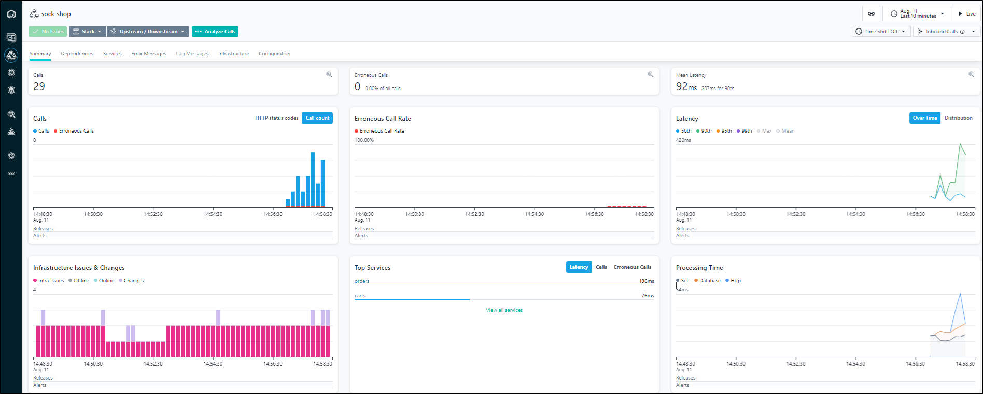This screenshot has height=394, width=983.
Task: Click the tallest blue bar in Calls chart
Action: (x=313, y=180)
